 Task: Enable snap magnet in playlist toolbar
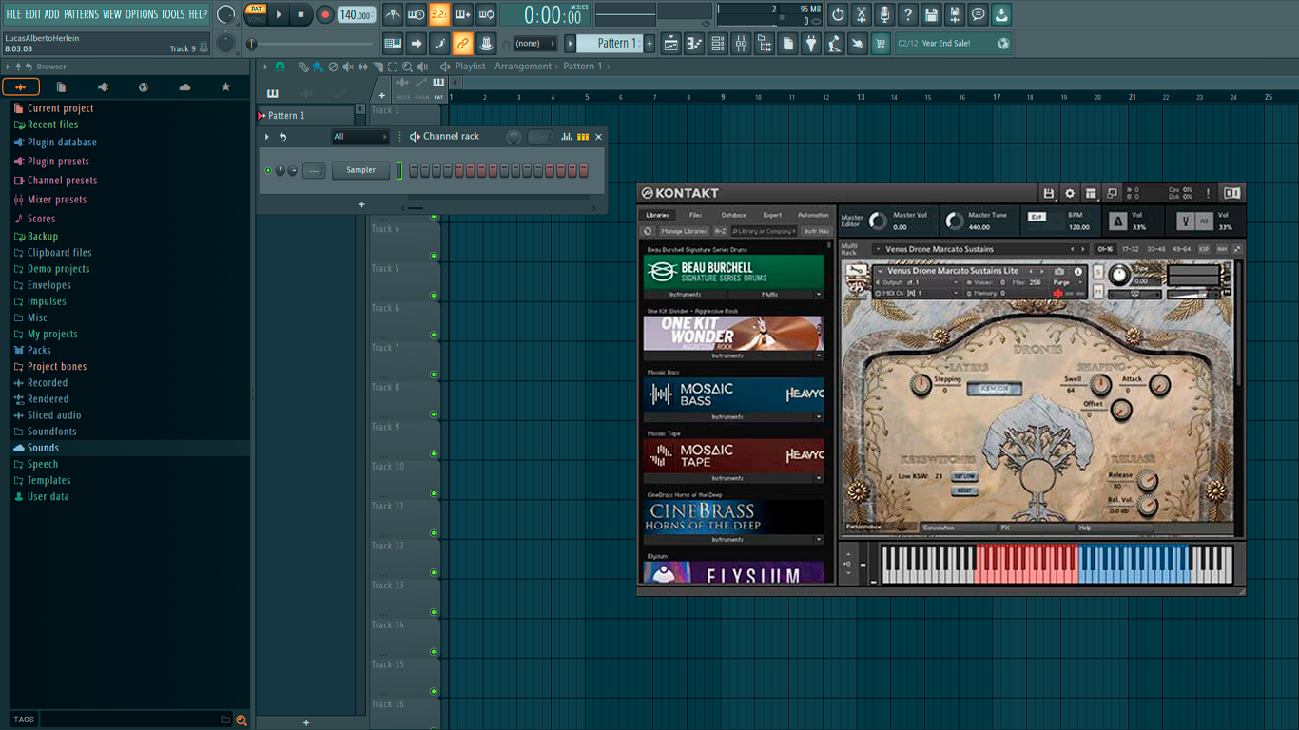tap(280, 67)
